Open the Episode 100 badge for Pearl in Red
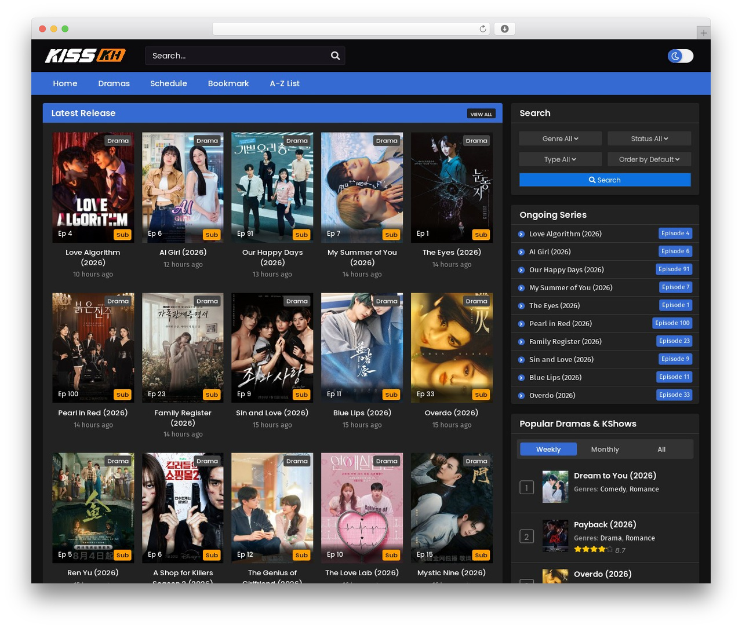The width and height of the screenshot is (742, 628). pyautogui.click(x=672, y=323)
